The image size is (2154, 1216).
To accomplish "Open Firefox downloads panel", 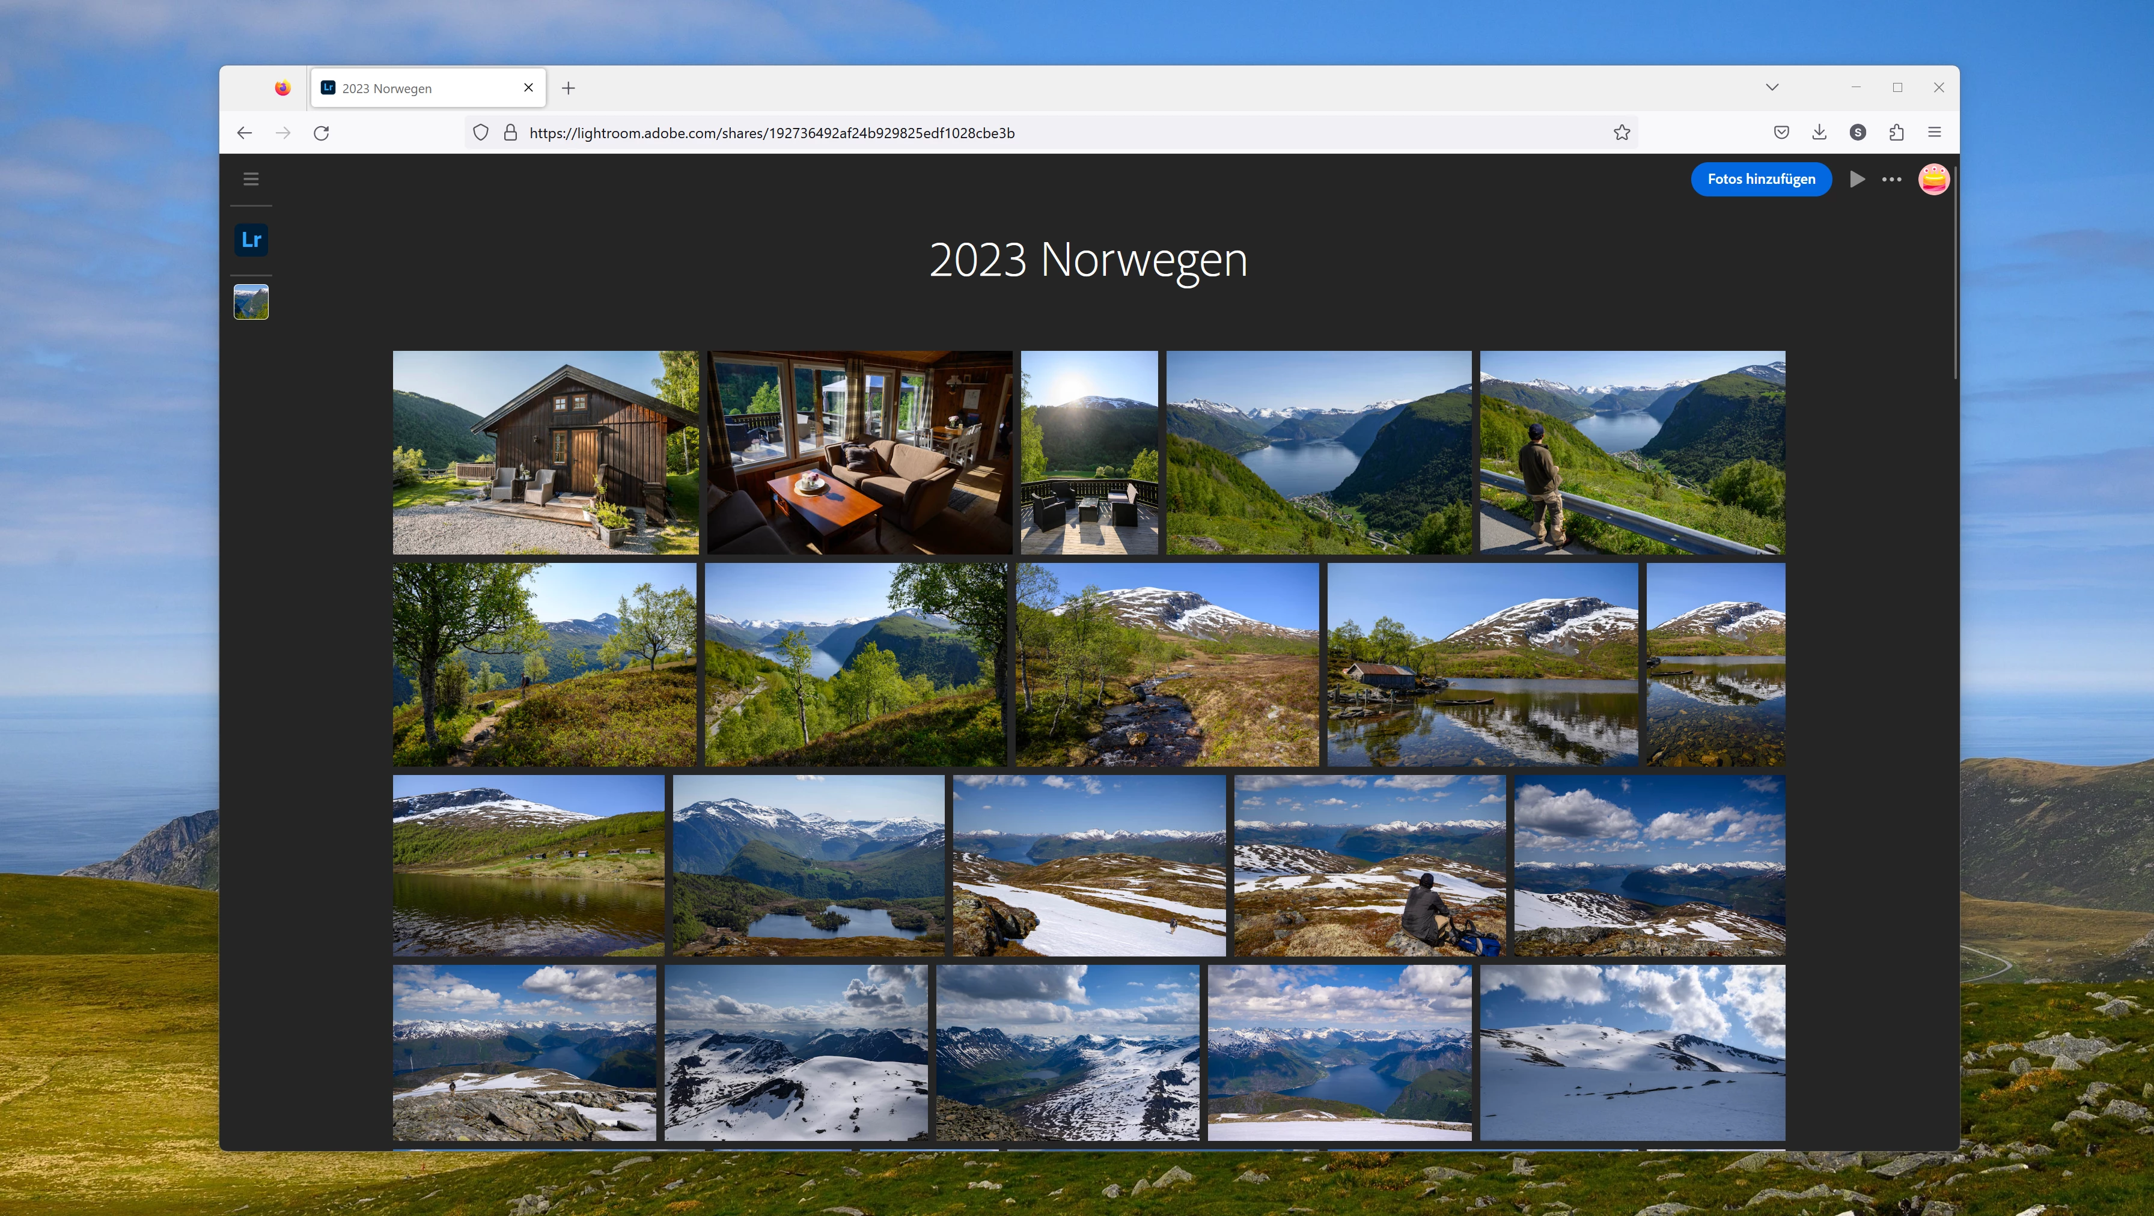I will [1819, 132].
